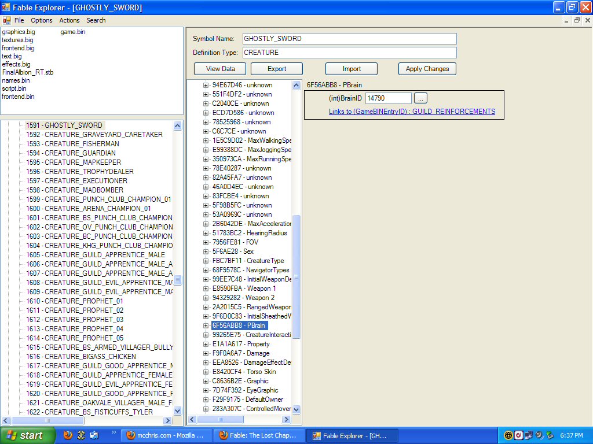The width and height of the screenshot is (593, 444).
Task: Click the Apply Changes button
Action: tap(427, 69)
